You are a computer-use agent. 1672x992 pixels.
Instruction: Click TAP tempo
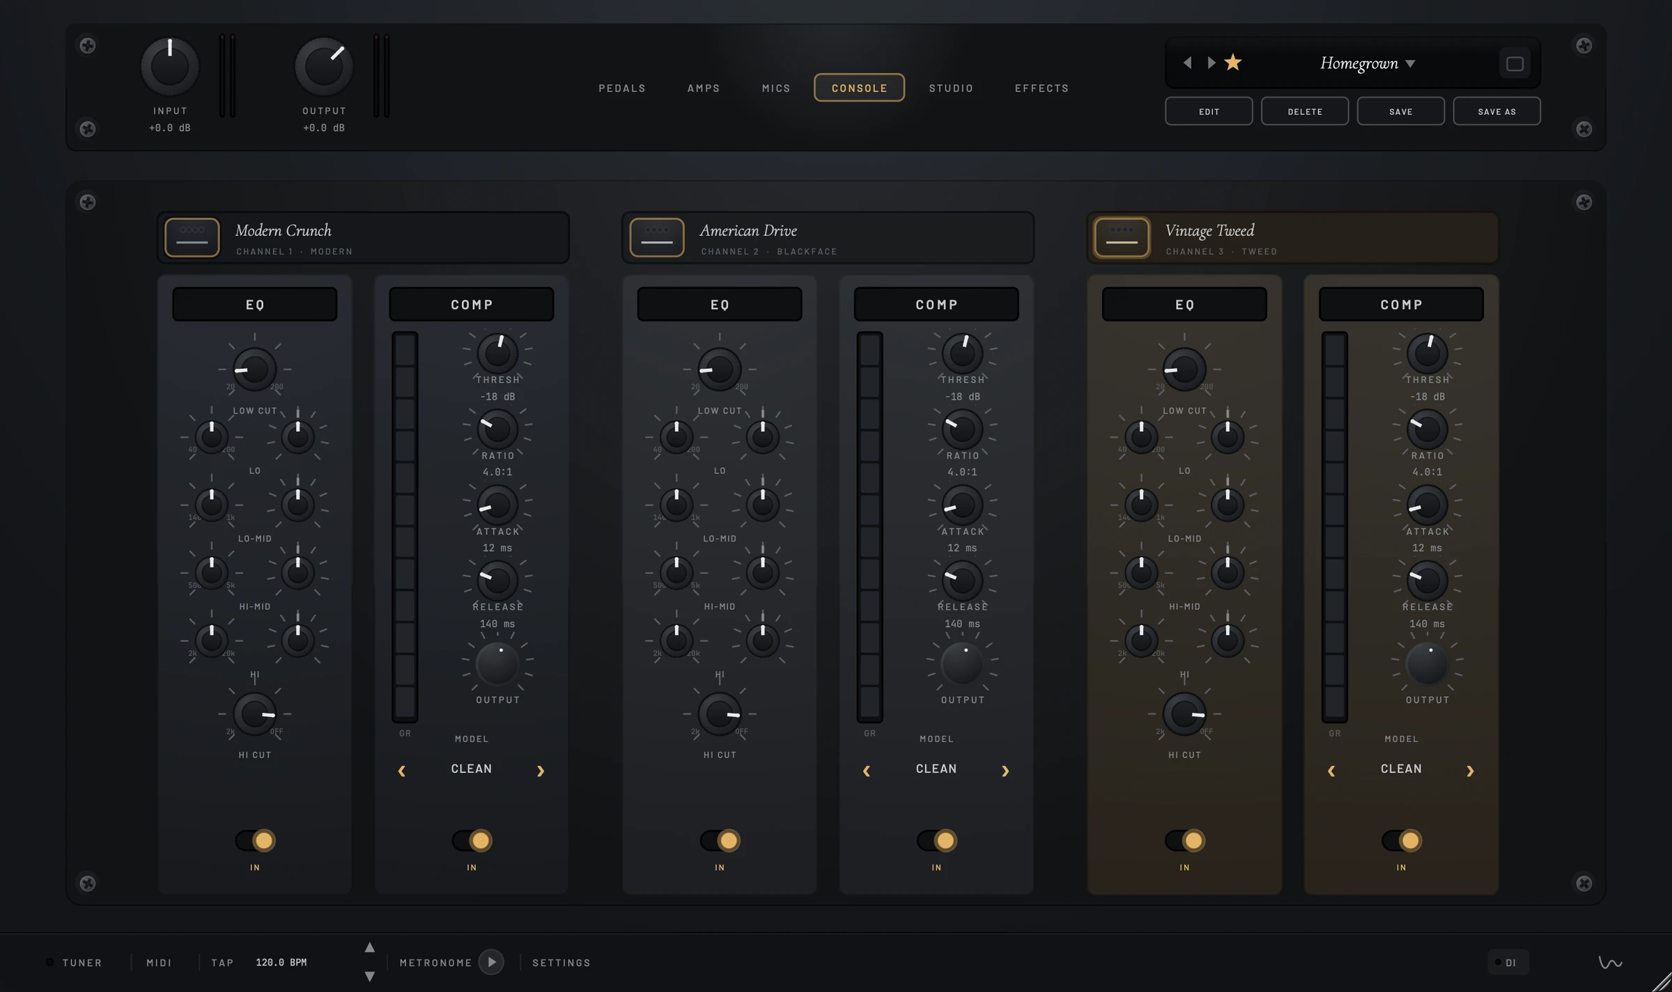point(222,962)
